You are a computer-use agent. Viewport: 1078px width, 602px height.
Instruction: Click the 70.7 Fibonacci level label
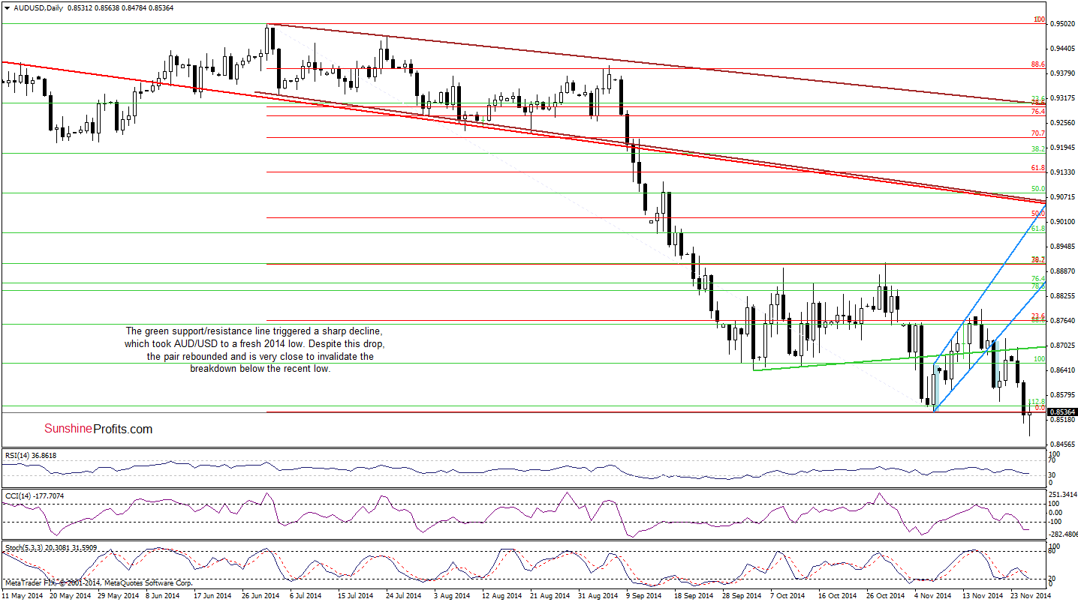point(1038,133)
